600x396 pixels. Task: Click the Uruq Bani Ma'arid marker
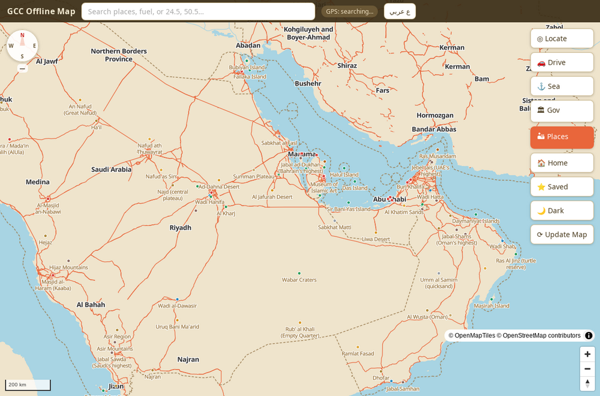click(x=177, y=320)
